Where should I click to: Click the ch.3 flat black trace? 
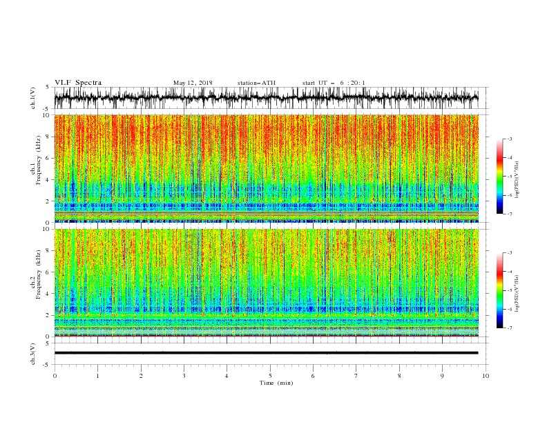pos(266,353)
